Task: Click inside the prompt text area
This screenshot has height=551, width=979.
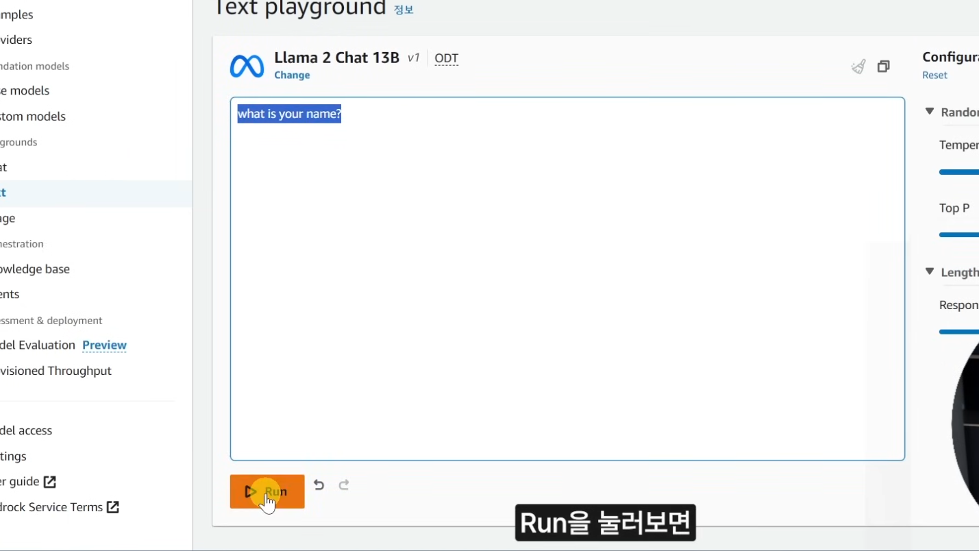Action: (567, 279)
